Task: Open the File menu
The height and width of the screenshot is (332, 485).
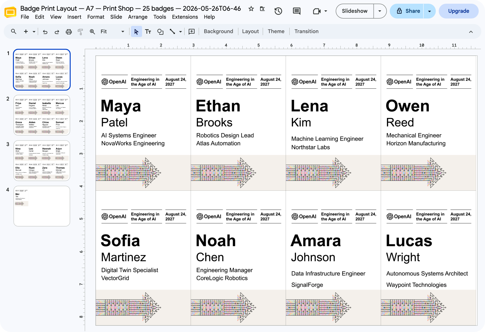Action: (25, 17)
